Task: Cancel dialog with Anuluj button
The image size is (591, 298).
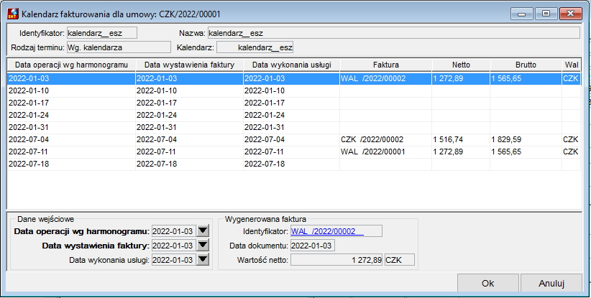Action: point(551,284)
